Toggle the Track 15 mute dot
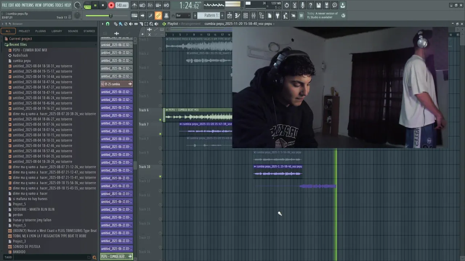Screen dimensions: 465x261 [x=160, y=247]
